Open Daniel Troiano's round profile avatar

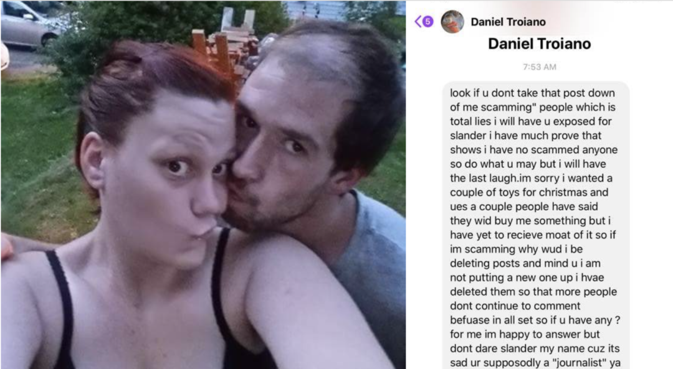coord(452,21)
